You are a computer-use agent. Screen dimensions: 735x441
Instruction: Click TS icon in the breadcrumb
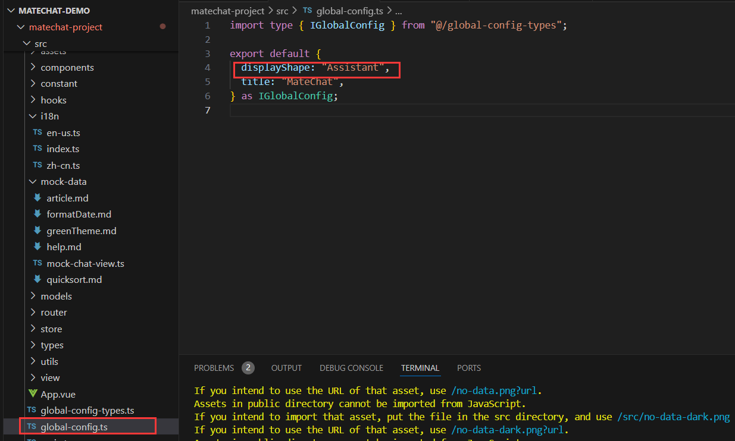307,11
